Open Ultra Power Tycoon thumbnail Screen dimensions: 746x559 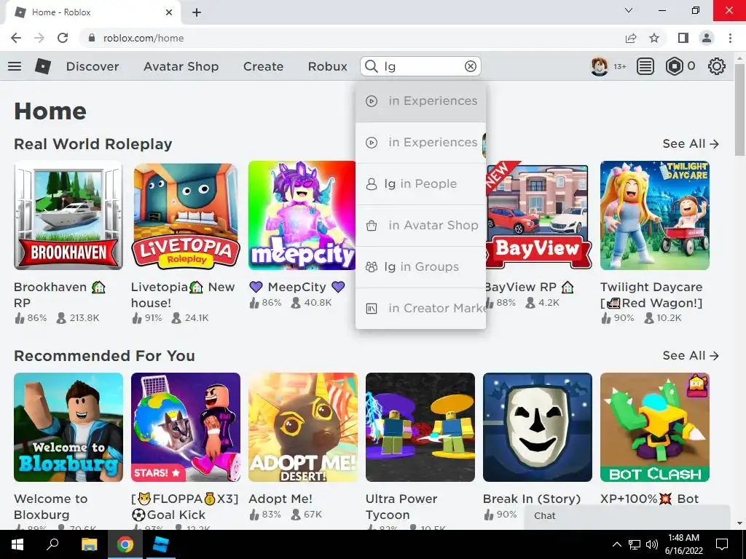(x=420, y=427)
